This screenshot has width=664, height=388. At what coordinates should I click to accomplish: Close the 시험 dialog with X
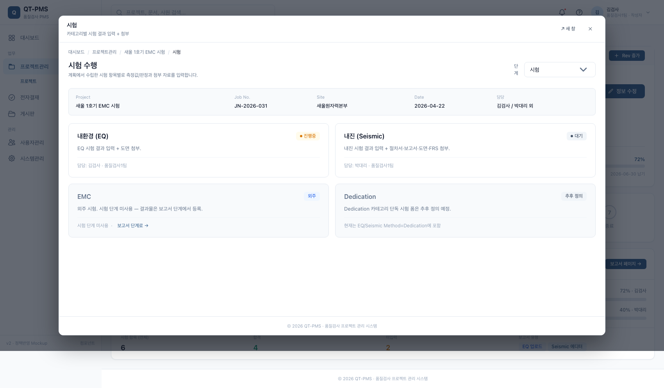590,29
